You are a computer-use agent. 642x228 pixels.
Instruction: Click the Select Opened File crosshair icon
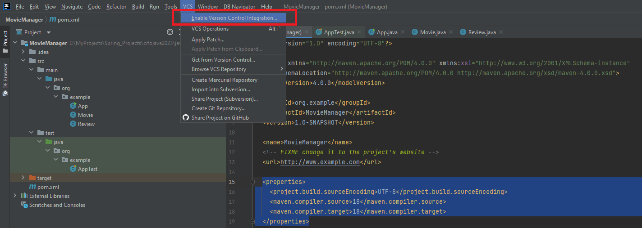[x=170, y=32]
